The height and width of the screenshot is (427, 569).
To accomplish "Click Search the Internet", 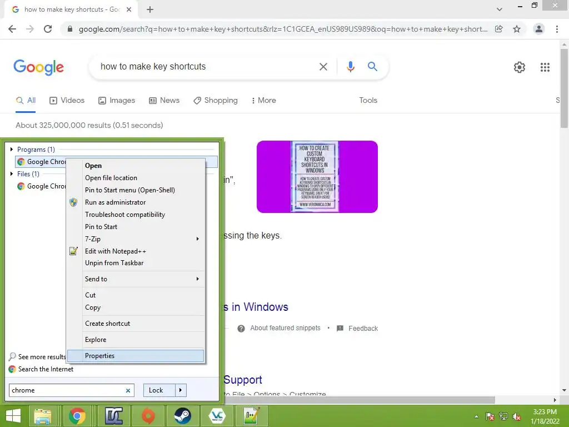I will coord(41,369).
